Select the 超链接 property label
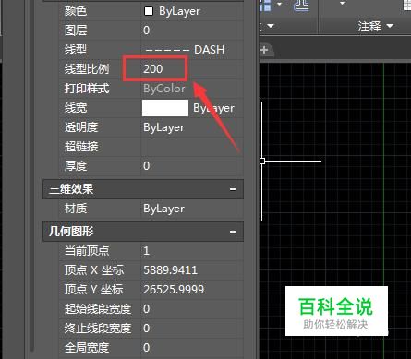The height and width of the screenshot is (359, 411). coord(81,147)
